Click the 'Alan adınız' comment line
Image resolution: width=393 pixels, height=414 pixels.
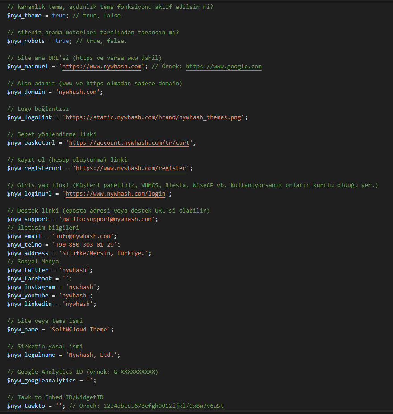pos(95,84)
